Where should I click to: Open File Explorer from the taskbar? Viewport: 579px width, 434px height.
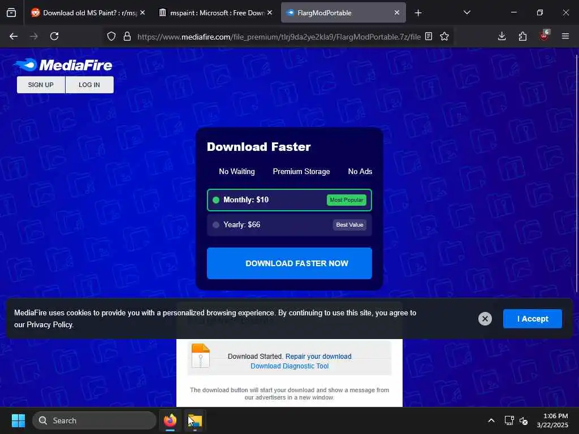(x=195, y=420)
